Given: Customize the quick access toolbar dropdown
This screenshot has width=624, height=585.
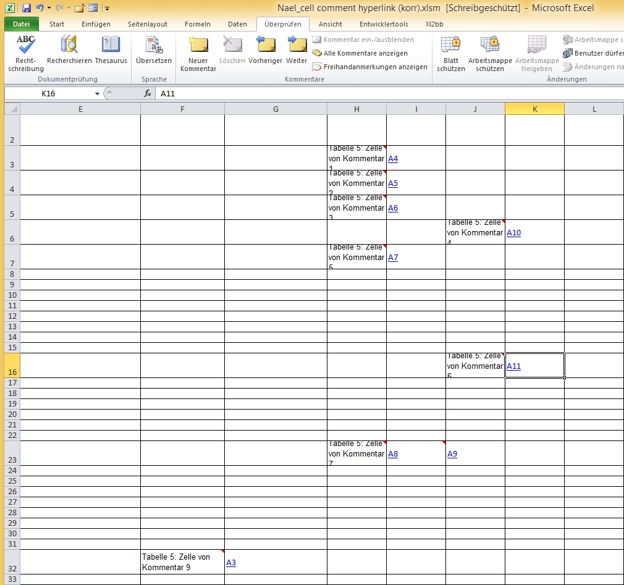Looking at the screenshot, I should tap(107, 9).
